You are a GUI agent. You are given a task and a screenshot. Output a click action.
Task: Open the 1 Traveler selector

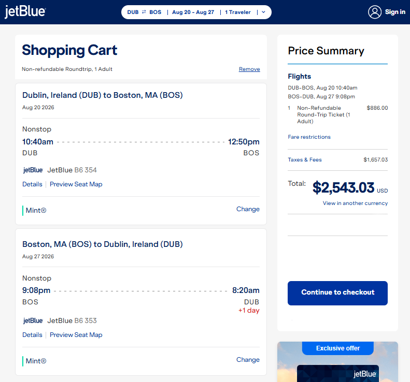pos(238,12)
